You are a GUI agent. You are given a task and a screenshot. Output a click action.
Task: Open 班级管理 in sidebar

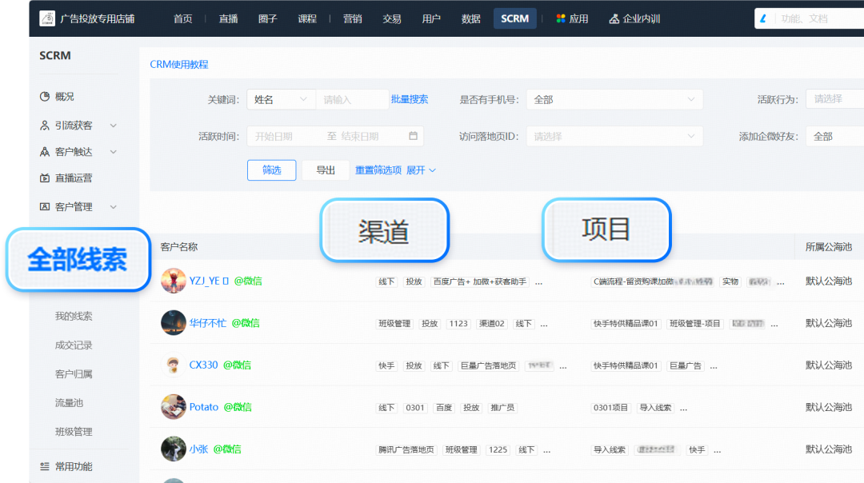(x=74, y=432)
